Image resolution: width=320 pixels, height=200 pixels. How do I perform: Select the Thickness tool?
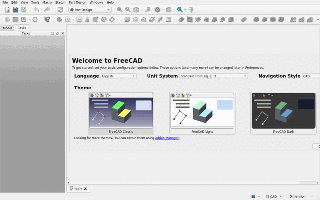281,19
